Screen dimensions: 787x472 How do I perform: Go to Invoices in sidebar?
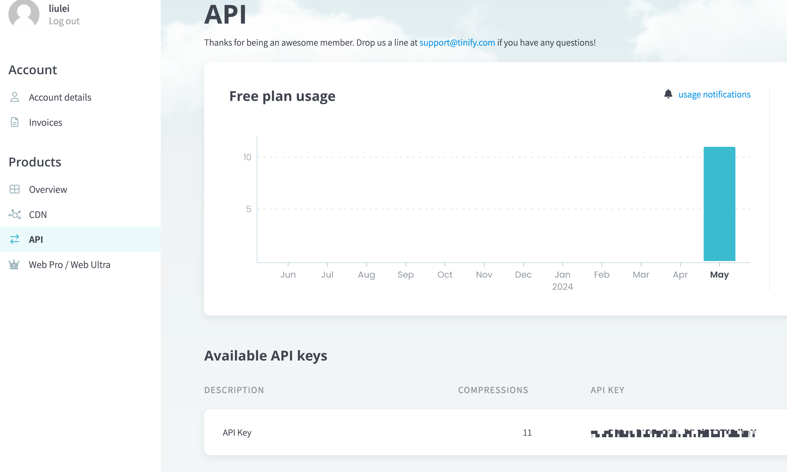point(45,122)
